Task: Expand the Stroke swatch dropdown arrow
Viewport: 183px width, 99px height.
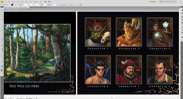Action: coord(18,5)
